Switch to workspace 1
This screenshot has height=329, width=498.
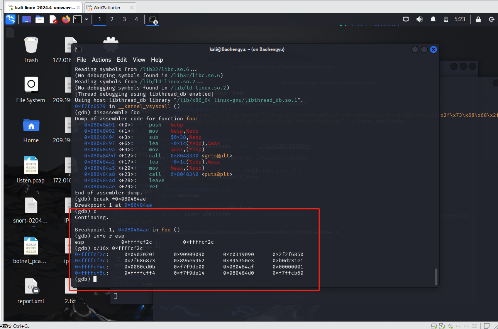coord(100,19)
